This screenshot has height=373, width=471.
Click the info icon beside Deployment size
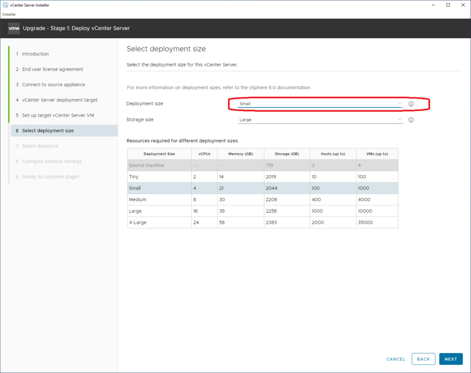tap(411, 104)
